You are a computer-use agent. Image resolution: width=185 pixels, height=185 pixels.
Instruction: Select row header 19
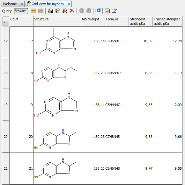[6, 105]
